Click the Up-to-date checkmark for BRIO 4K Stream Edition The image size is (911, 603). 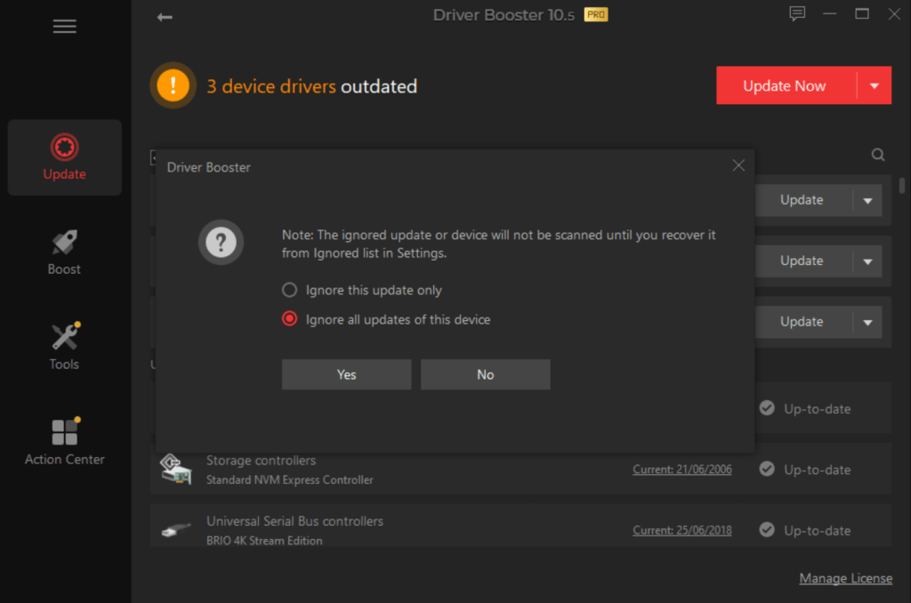pyautogui.click(x=767, y=530)
